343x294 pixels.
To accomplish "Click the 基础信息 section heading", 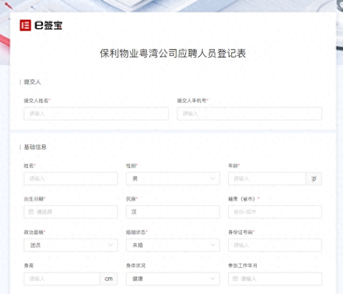I will click(x=35, y=147).
